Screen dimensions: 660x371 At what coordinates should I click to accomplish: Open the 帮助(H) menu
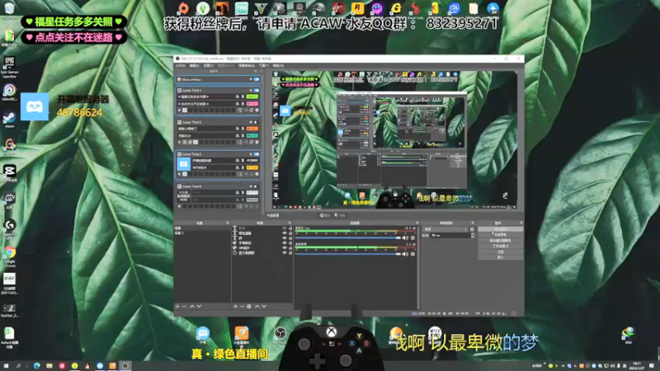click(278, 66)
